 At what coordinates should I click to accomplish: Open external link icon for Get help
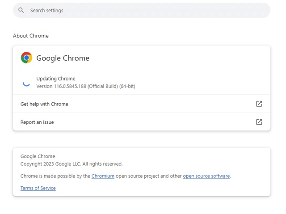[x=259, y=104]
